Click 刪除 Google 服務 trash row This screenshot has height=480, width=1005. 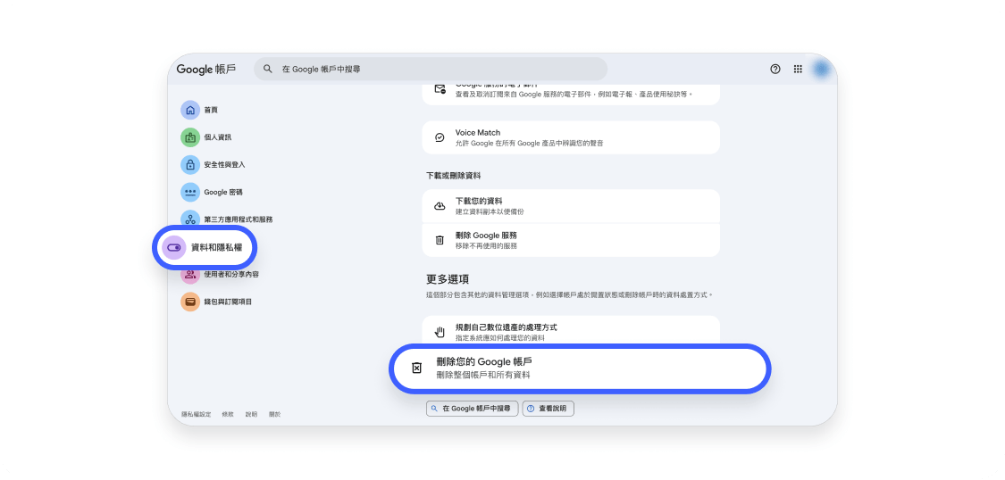click(x=571, y=240)
